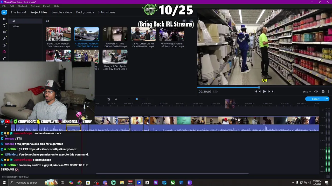Viewport: 332px width, 186px height.
Task: Open the audio/music section in the sidebar
Action: pos(4,19)
